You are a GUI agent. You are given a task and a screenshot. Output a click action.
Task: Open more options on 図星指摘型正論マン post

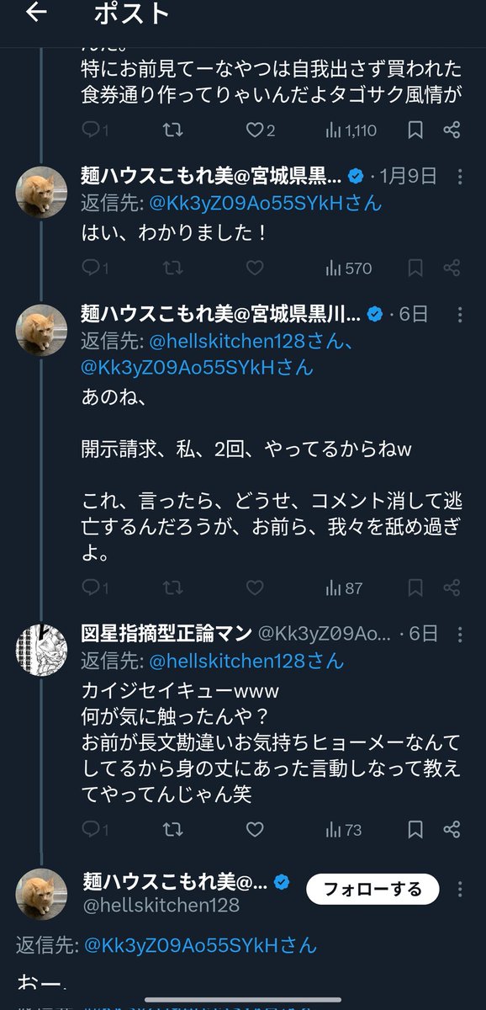[460, 633]
